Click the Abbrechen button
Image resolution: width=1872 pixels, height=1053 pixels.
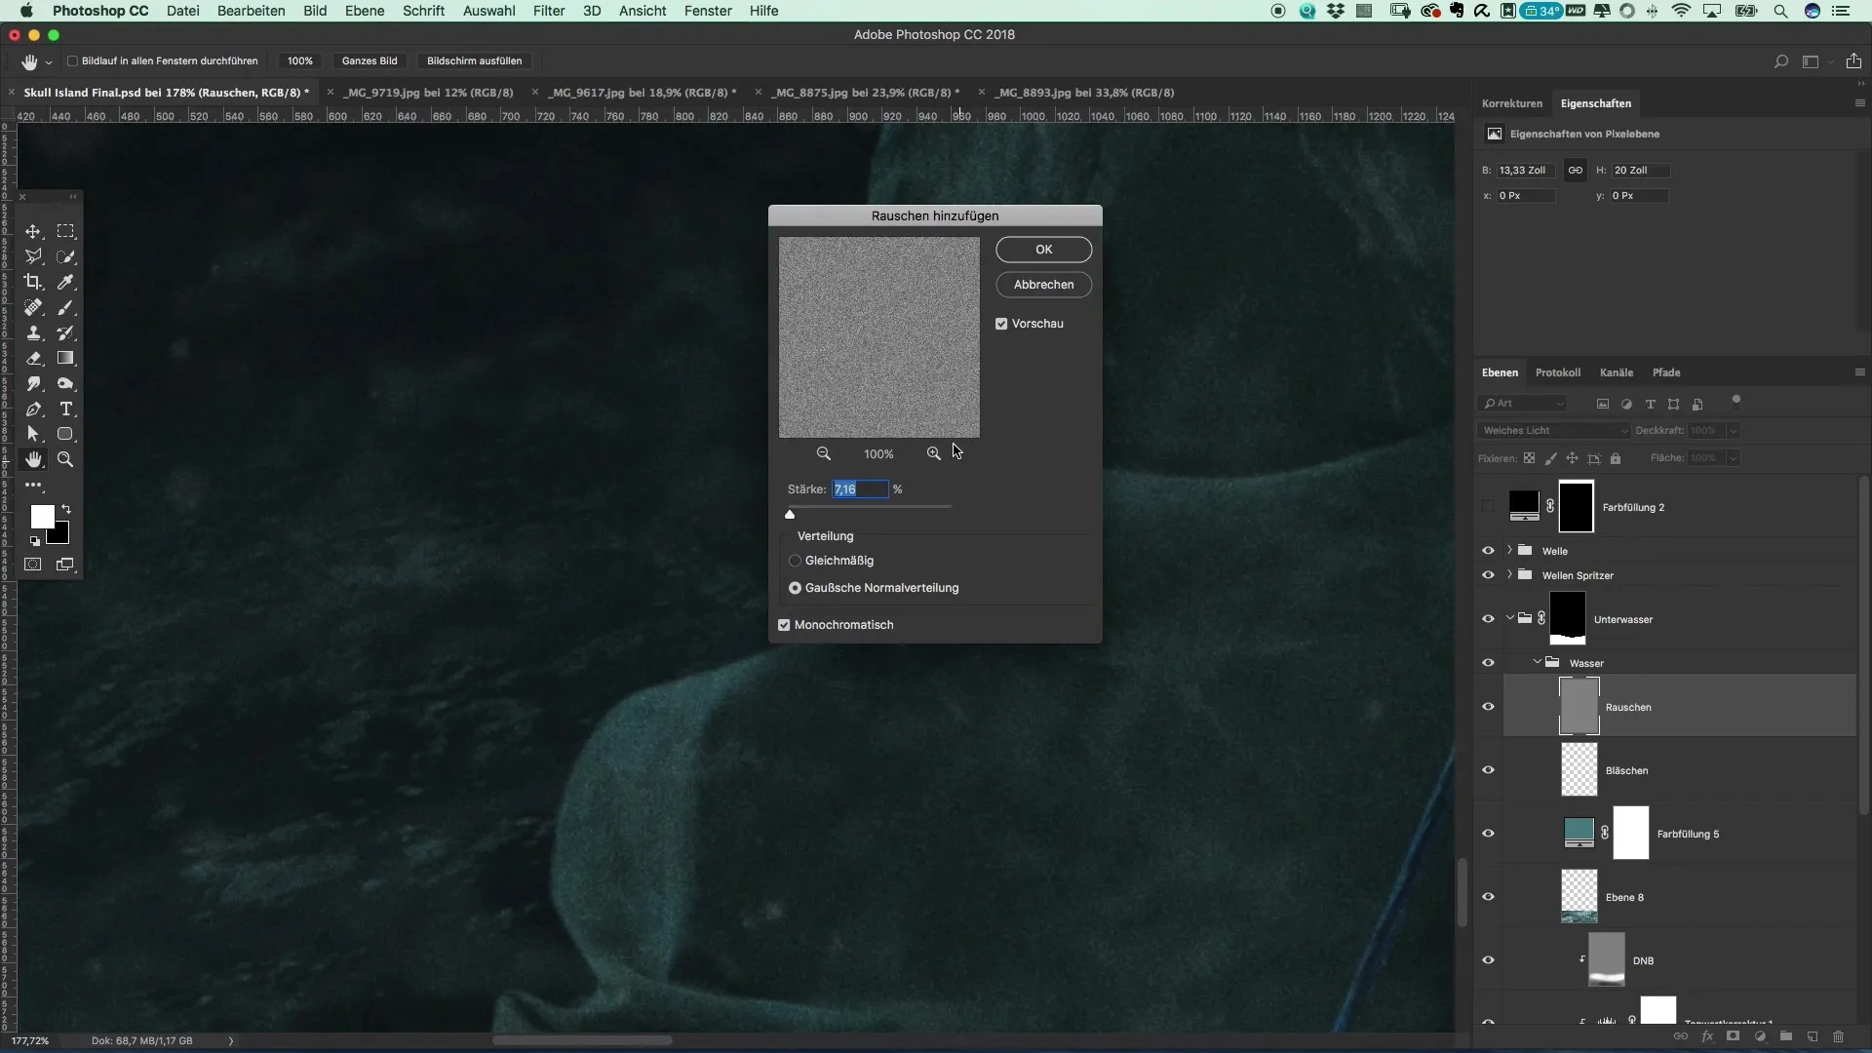coord(1043,285)
